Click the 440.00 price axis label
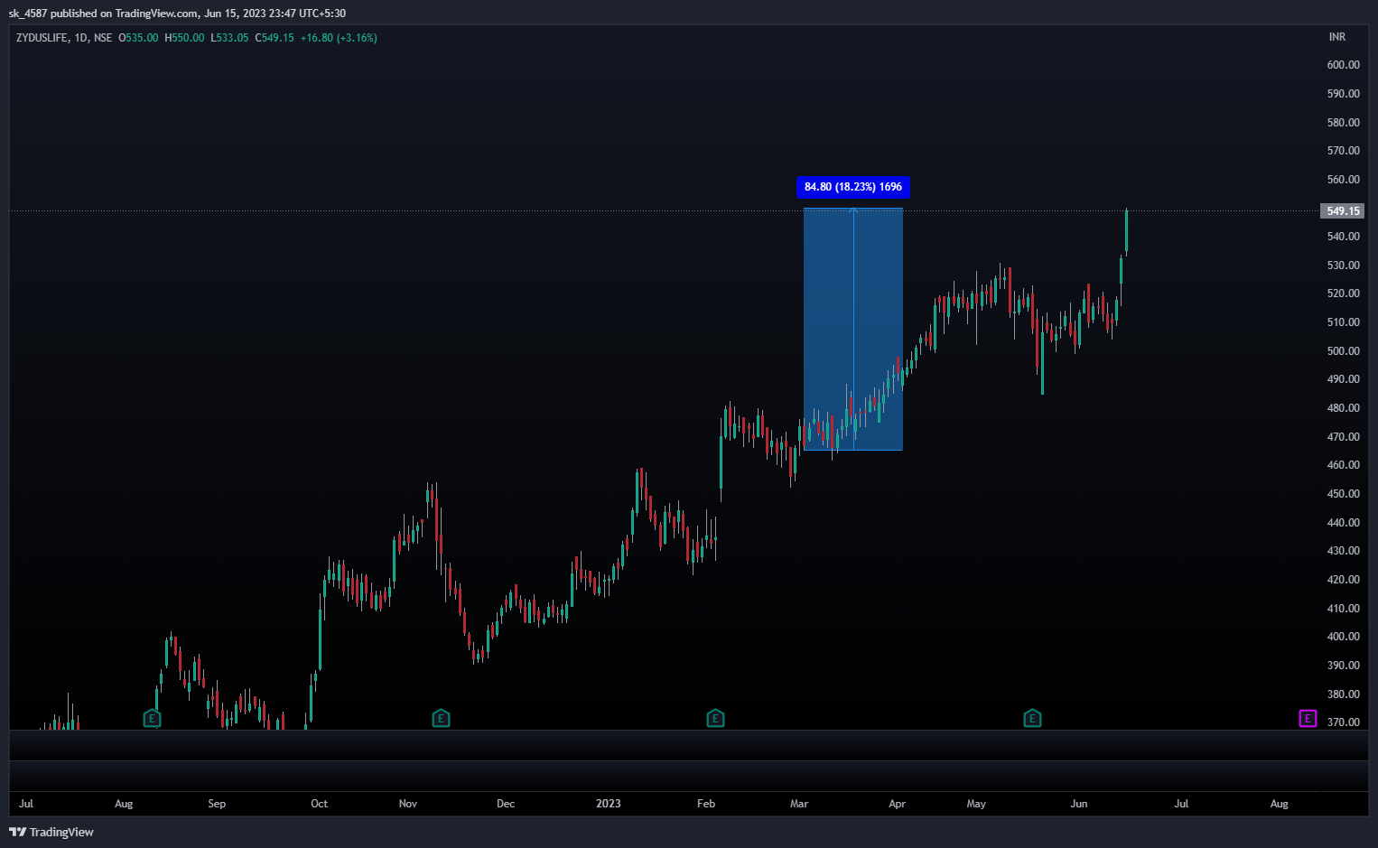 (1343, 523)
